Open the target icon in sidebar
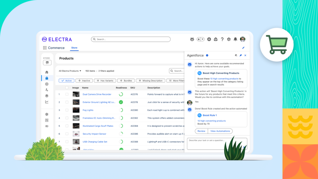Screen dimensions: 318x179 [47, 84]
